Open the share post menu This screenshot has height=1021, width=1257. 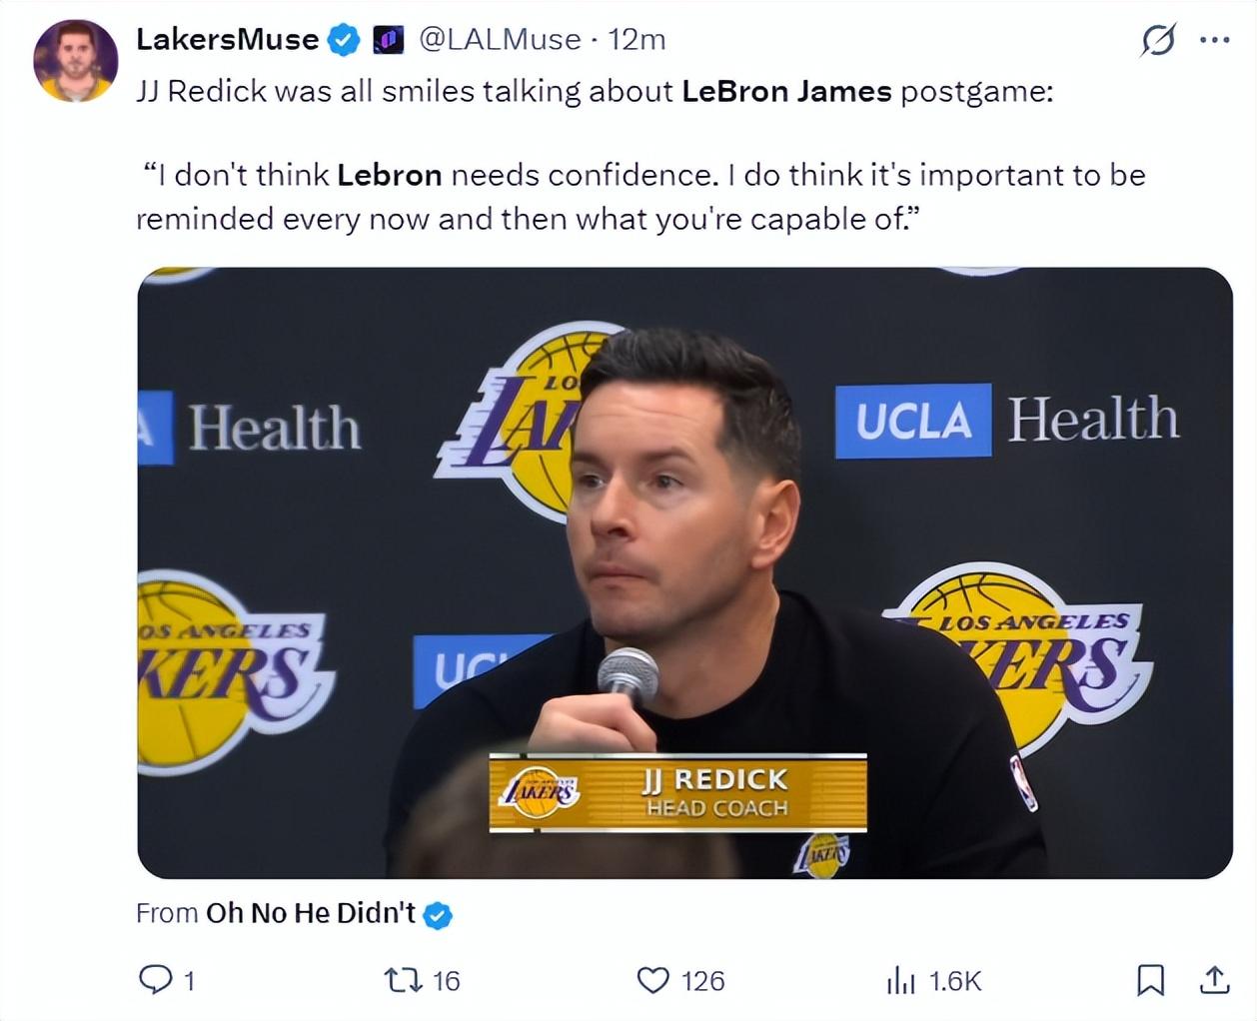[x=1214, y=980]
